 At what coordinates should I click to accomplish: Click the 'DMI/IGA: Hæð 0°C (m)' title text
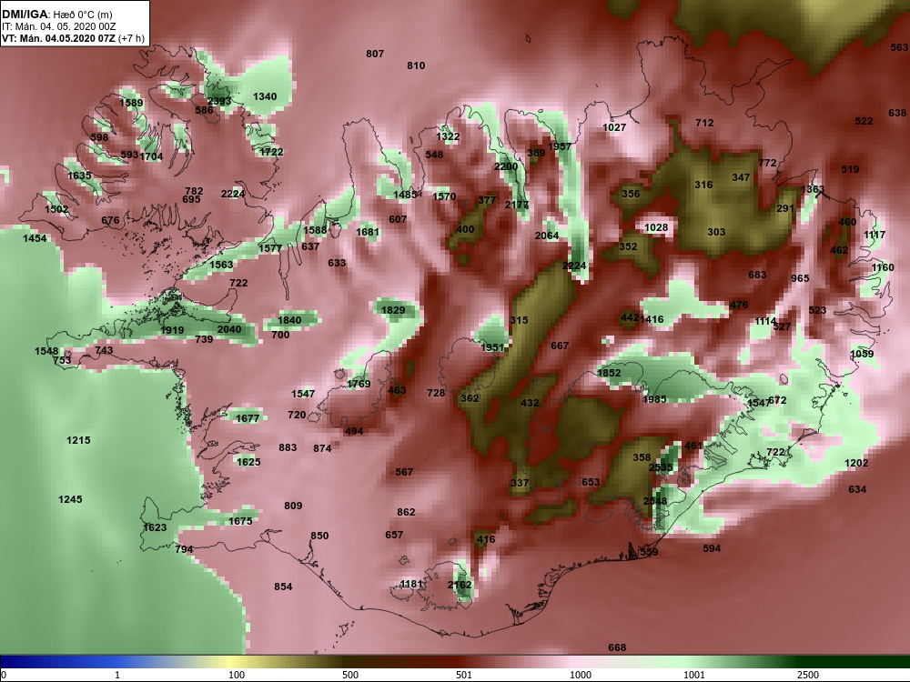pos(56,15)
